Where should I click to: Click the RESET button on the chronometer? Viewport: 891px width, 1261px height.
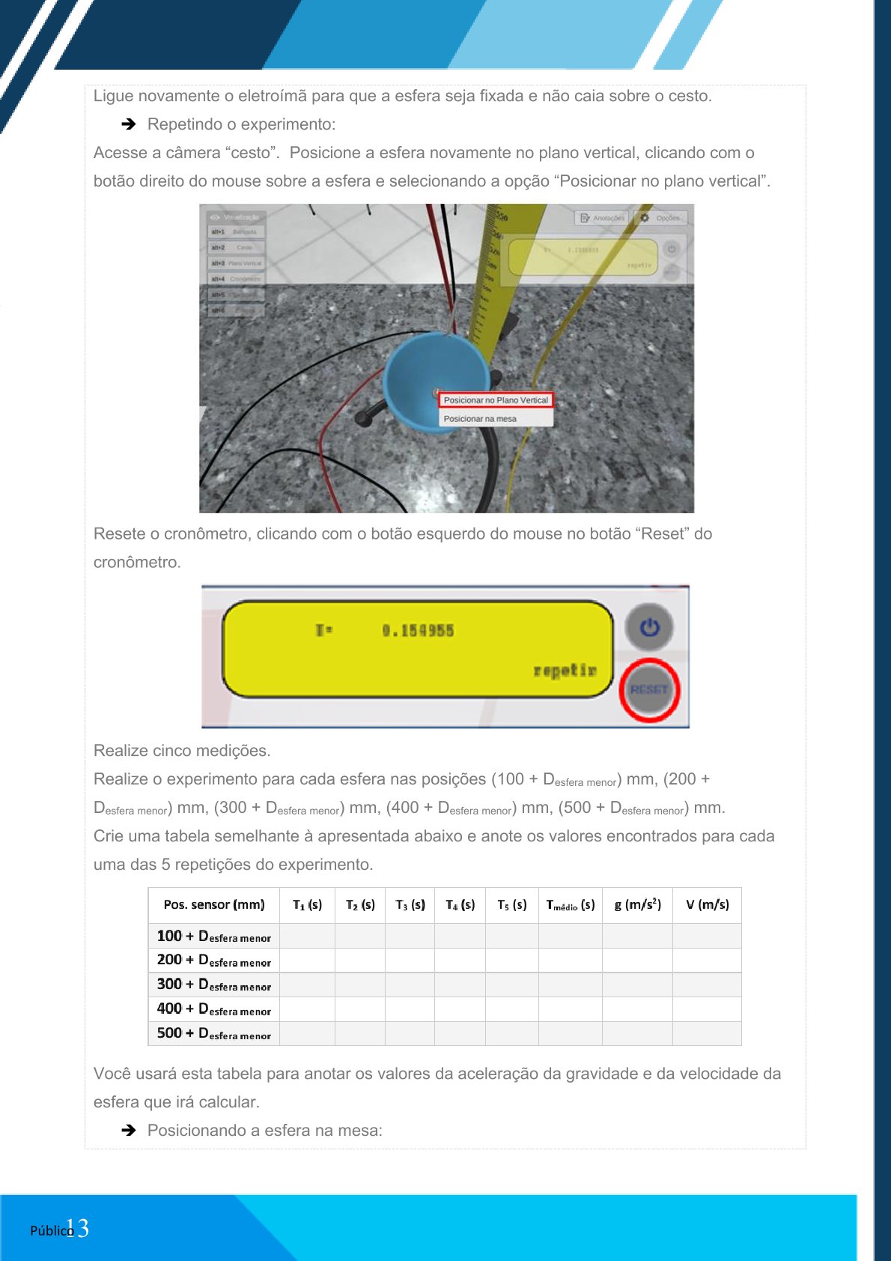click(x=648, y=690)
